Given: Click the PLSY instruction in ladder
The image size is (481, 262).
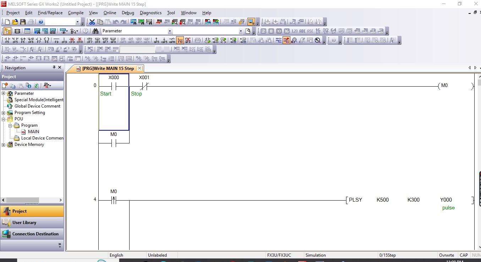Looking at the screenshot, I should 355,200.
